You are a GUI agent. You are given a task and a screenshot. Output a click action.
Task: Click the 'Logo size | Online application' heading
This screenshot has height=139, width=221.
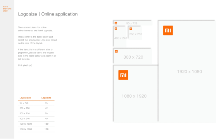coord(48,14)
